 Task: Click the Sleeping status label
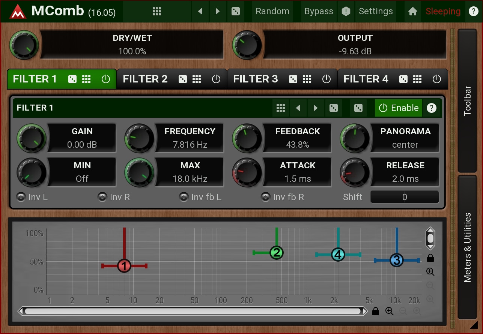[443, 11]
